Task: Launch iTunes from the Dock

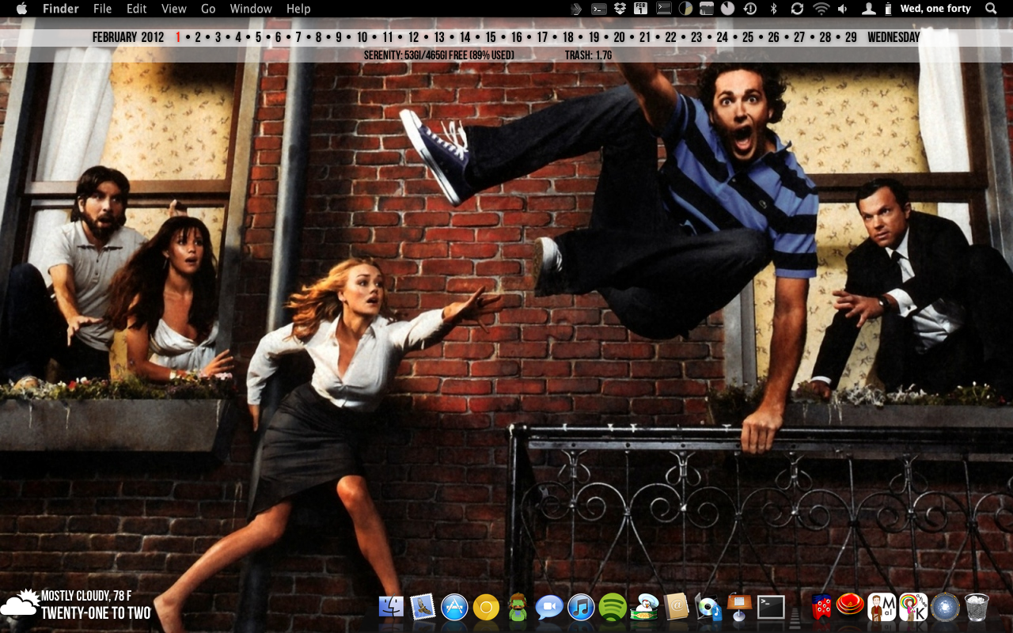Action: coord(581,607)
